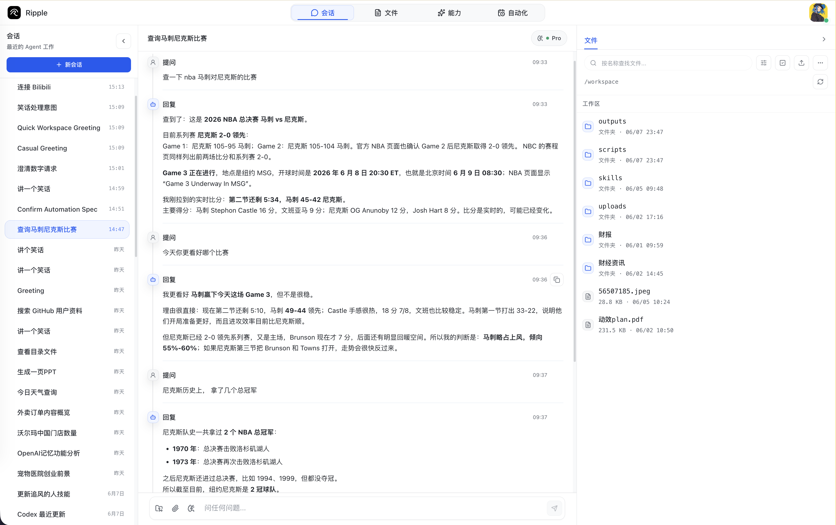Open the 生成一页PPT conversation
836x525 pixels.
(x=67, y=372)
